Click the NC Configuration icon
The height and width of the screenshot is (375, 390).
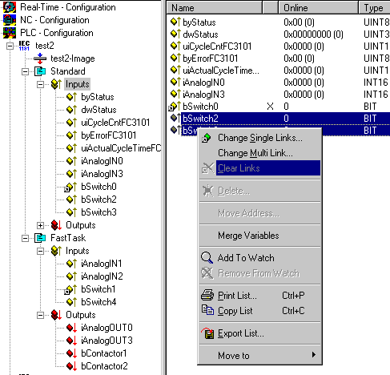tap(10, 20)
